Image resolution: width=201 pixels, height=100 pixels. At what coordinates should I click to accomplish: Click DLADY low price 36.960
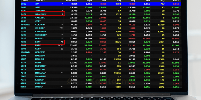click(103, 38)
